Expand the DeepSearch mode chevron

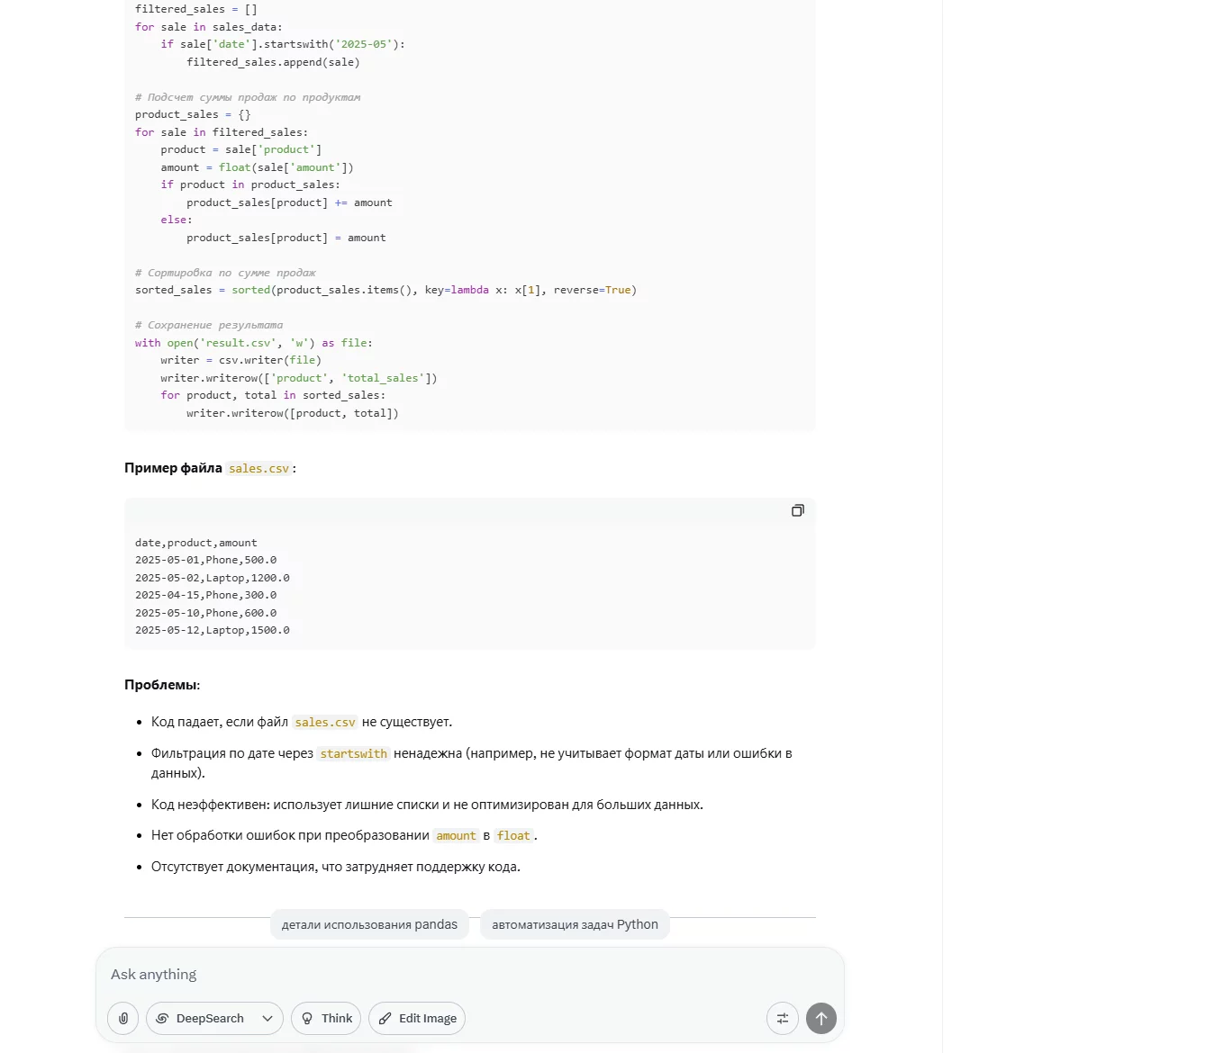point(267,1019)
